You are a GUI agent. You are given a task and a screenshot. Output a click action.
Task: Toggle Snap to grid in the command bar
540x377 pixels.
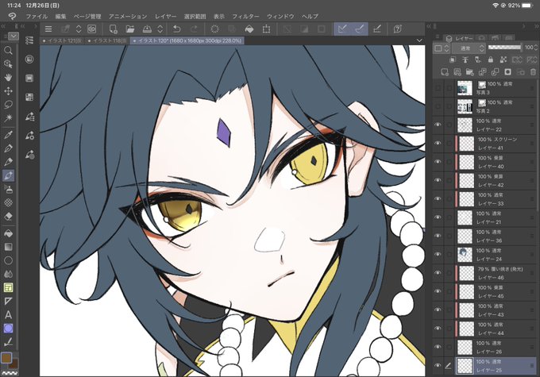377,29
